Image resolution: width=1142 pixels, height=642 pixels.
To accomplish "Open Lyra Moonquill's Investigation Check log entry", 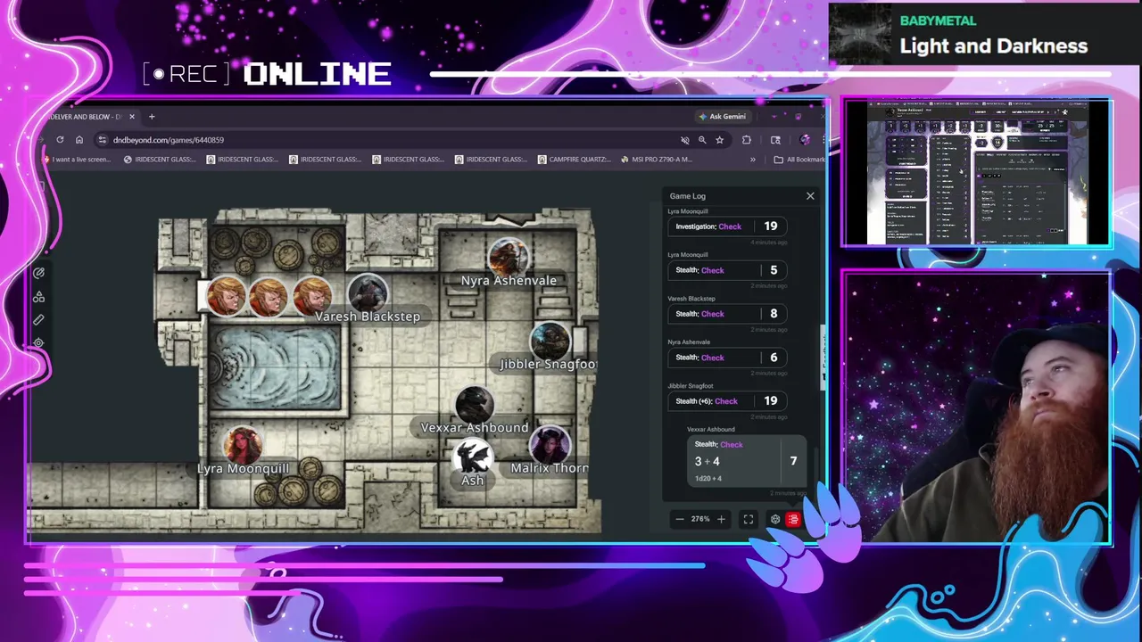I will click(727, 226).
